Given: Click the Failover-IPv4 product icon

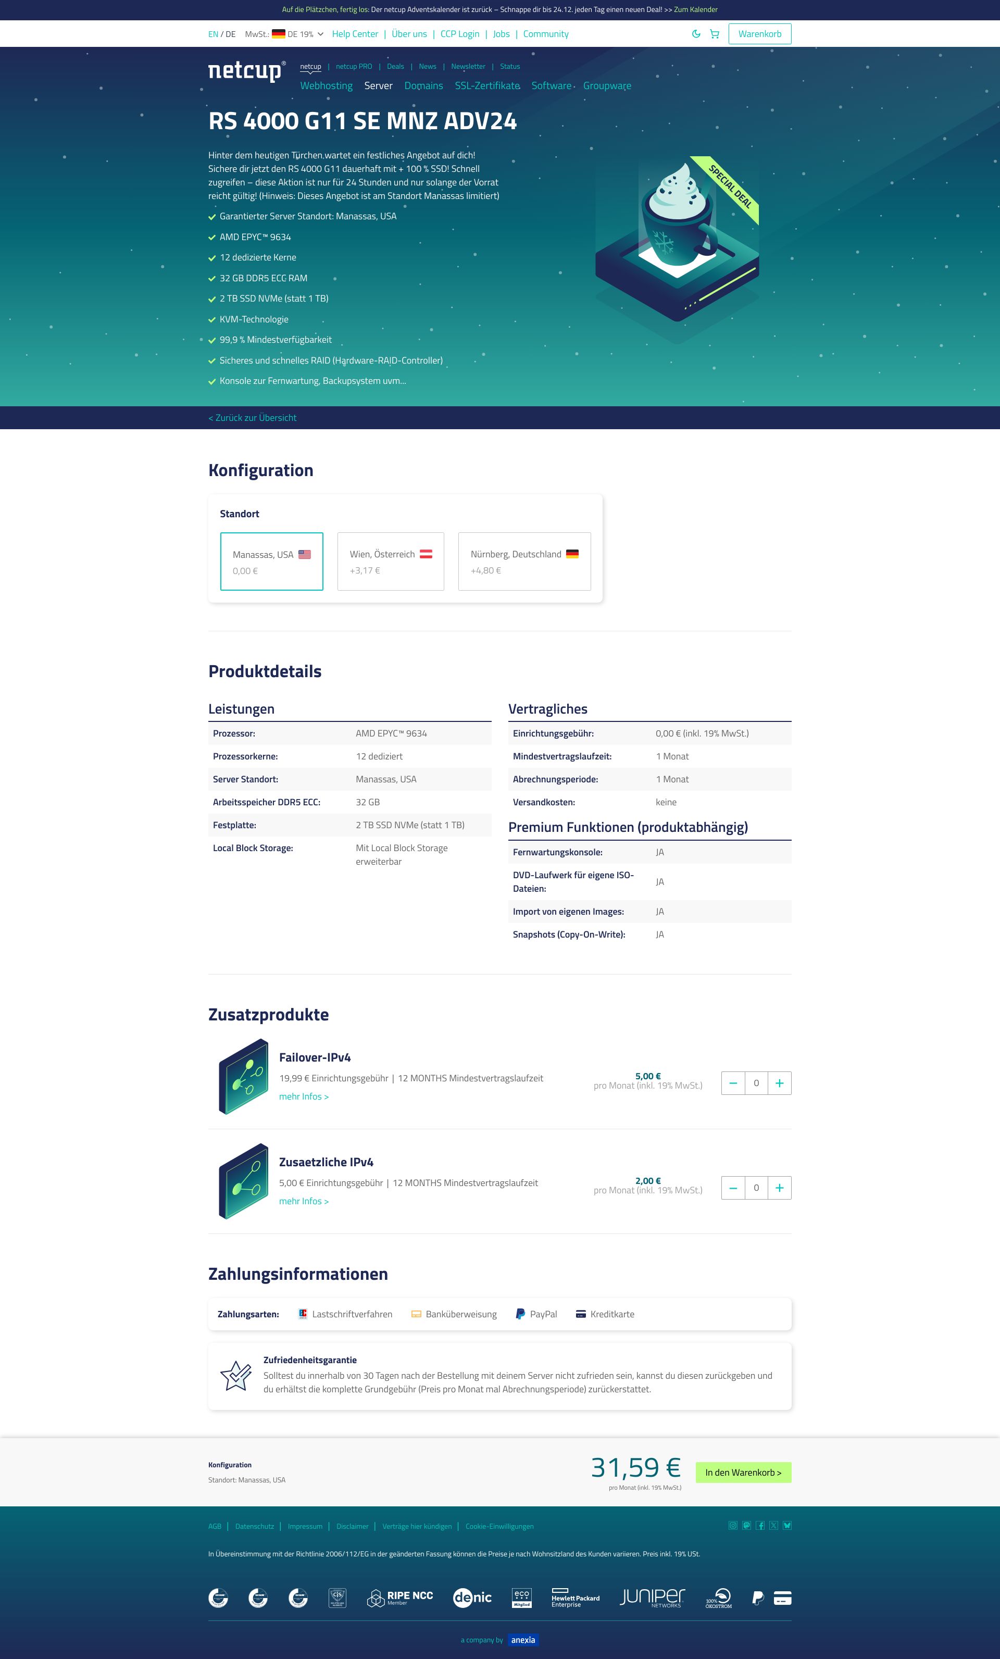Looking at the screenshot, I should pyautogui.click(x=244, y=1077).
